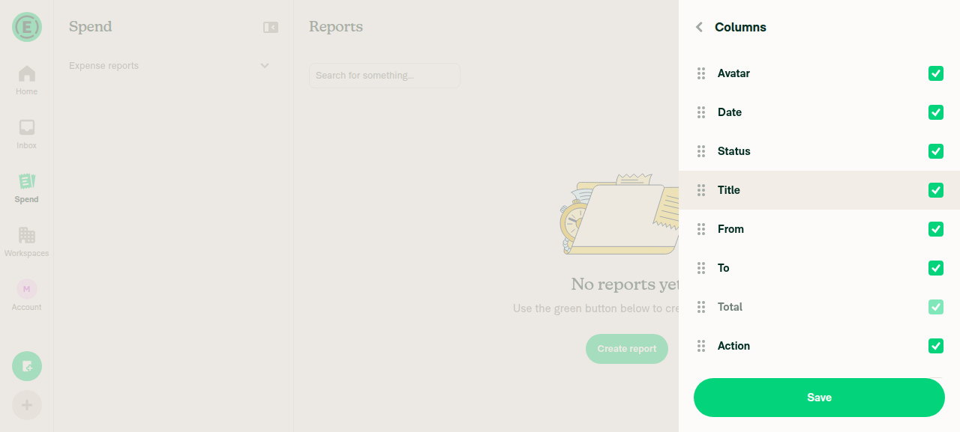
Task: Click the Action column label
Action: click(x=733, y=346)
